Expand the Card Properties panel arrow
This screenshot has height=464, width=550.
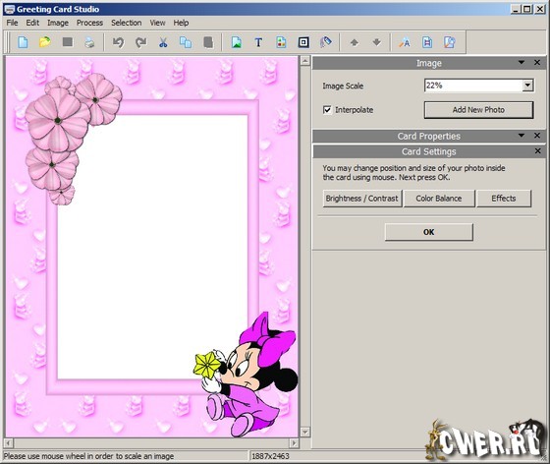point(522,136)
